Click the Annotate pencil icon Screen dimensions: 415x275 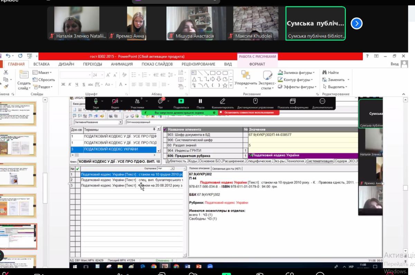pyautogui.click(x=223, y=101)
